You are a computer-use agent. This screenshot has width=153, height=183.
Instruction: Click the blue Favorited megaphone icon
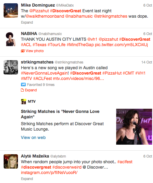click(23, 84)
